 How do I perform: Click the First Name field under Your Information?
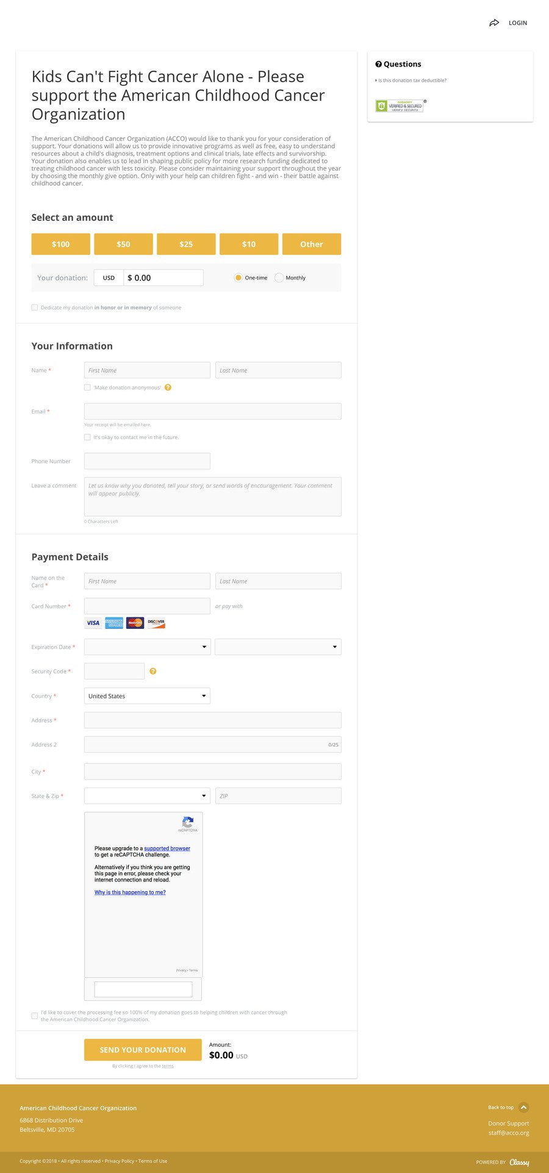click(147, 370)
